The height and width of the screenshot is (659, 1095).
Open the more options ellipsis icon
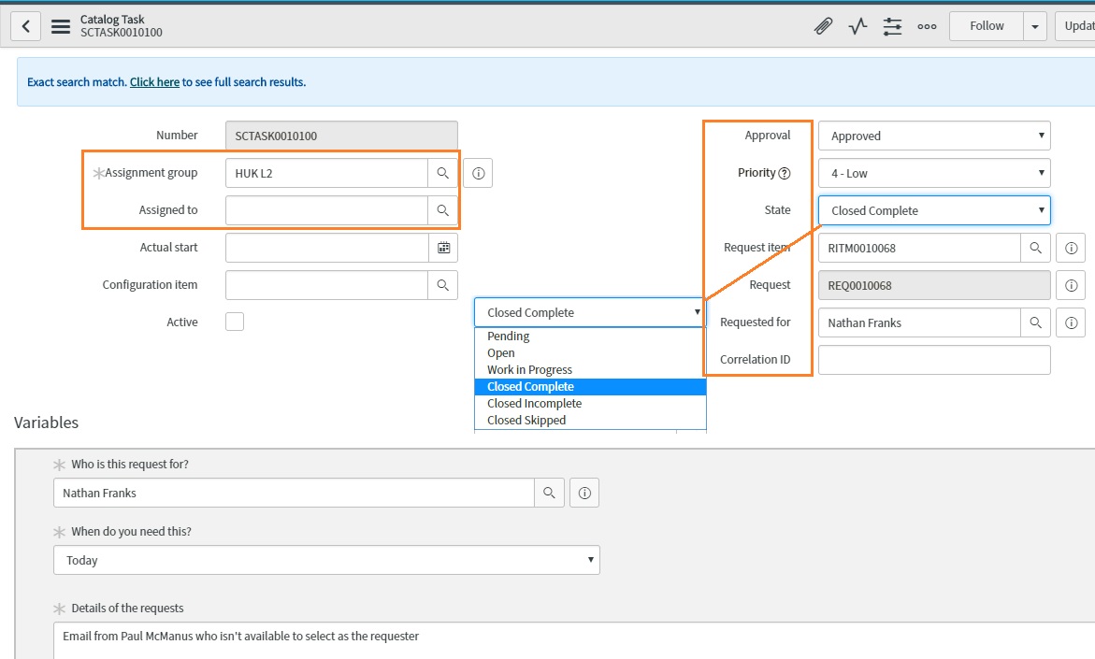927,26
